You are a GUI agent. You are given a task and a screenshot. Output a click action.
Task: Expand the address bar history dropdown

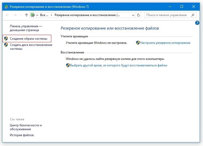point(133,15)
